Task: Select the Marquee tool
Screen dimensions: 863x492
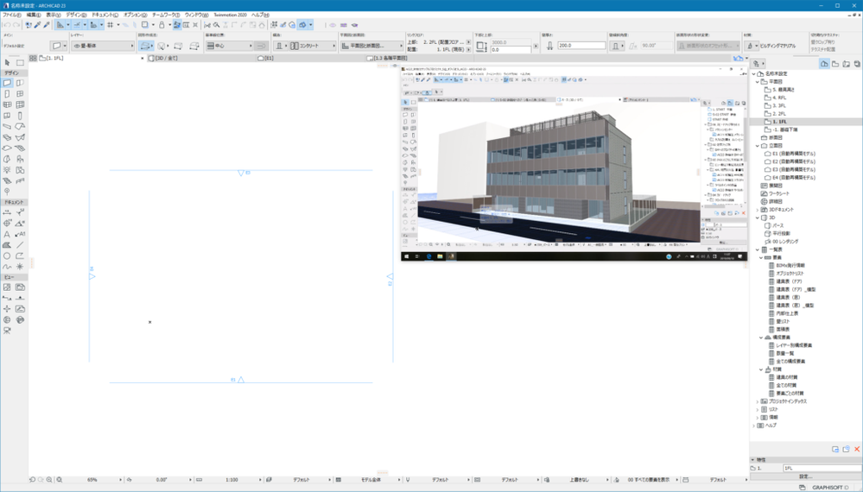Action: point(20,63)
